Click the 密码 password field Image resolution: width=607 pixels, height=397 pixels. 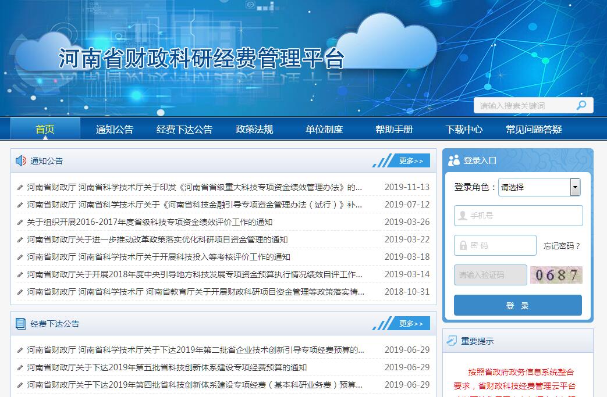(x=495, y=245)
